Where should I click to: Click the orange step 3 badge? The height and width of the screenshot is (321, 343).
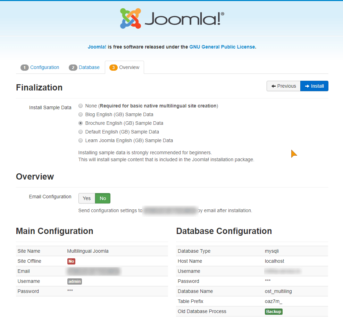pos(113,68)
